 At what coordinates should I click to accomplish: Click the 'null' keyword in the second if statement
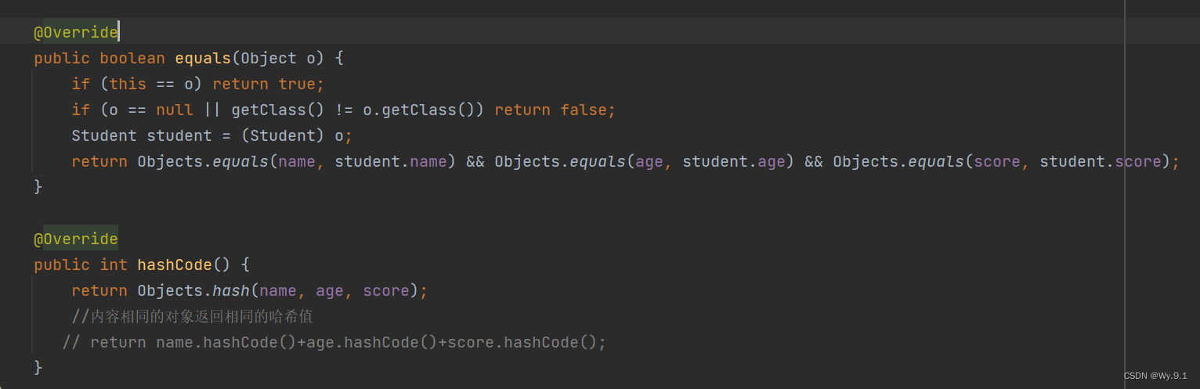point(175,110)
